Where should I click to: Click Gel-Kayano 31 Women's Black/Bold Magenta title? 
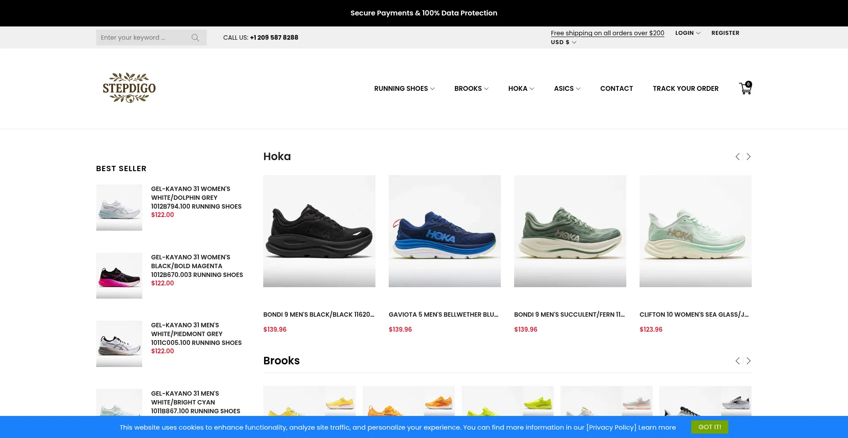[197, 266]
